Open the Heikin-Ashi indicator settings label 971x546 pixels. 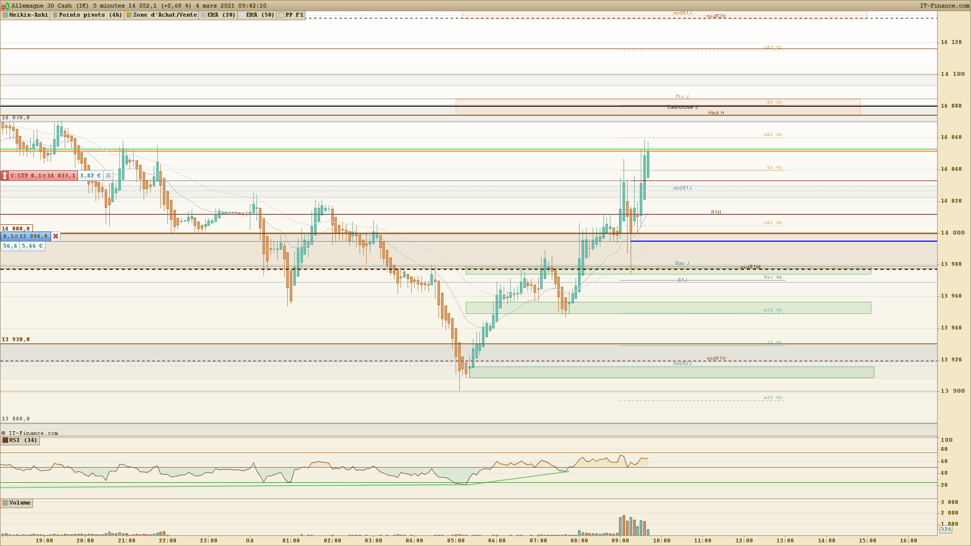pyautogui.click(x=28, y=15)
